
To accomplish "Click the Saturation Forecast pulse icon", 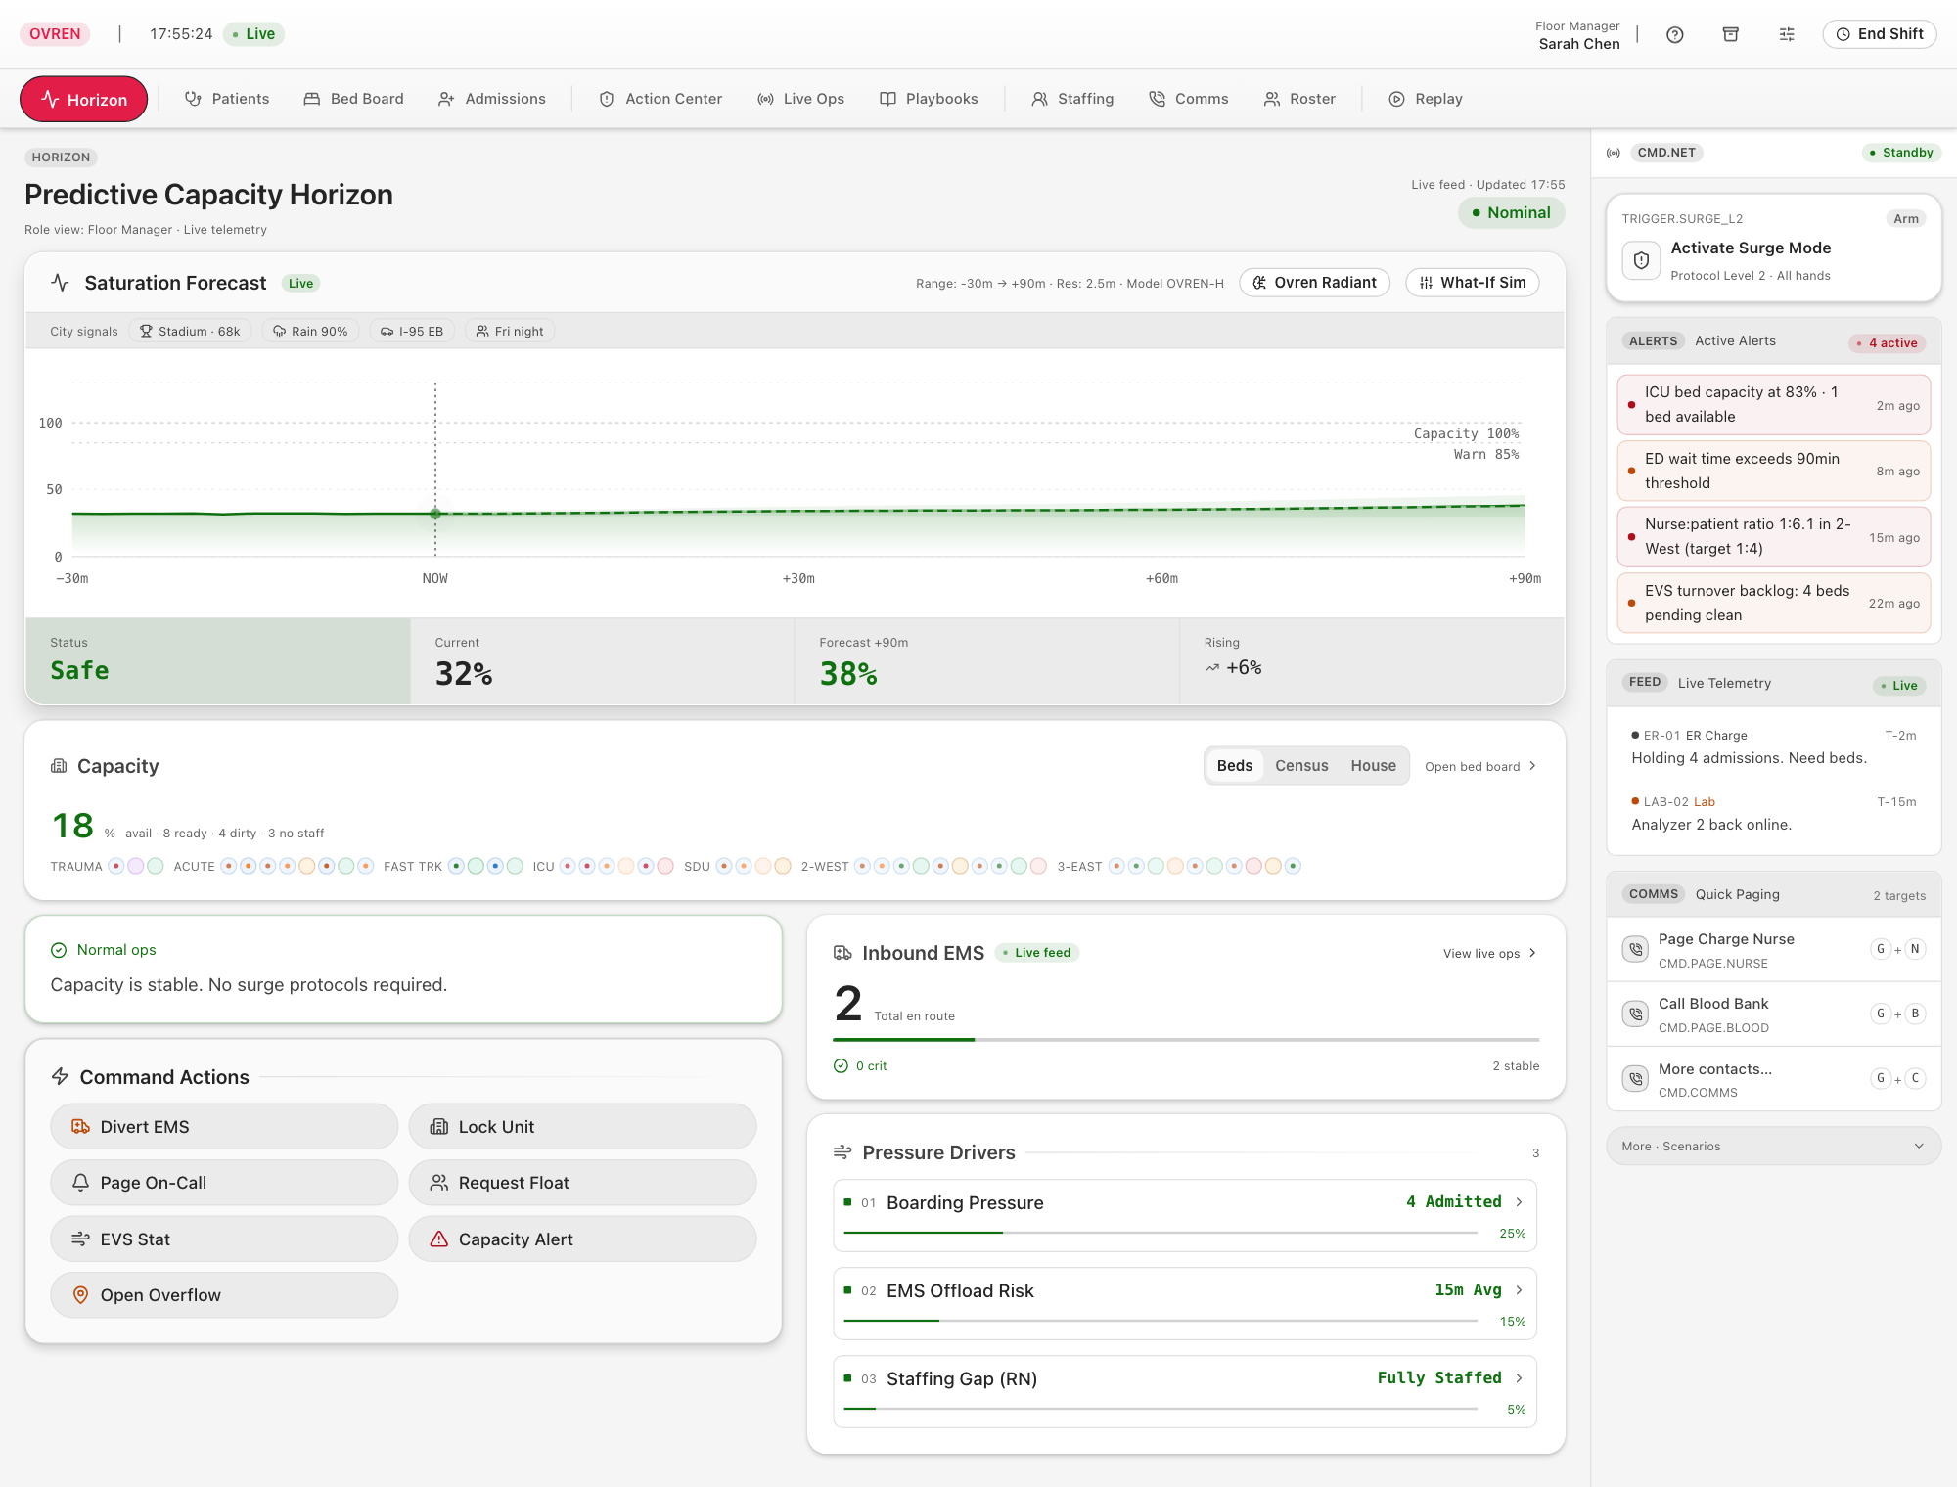I will [x=61, y=283].
